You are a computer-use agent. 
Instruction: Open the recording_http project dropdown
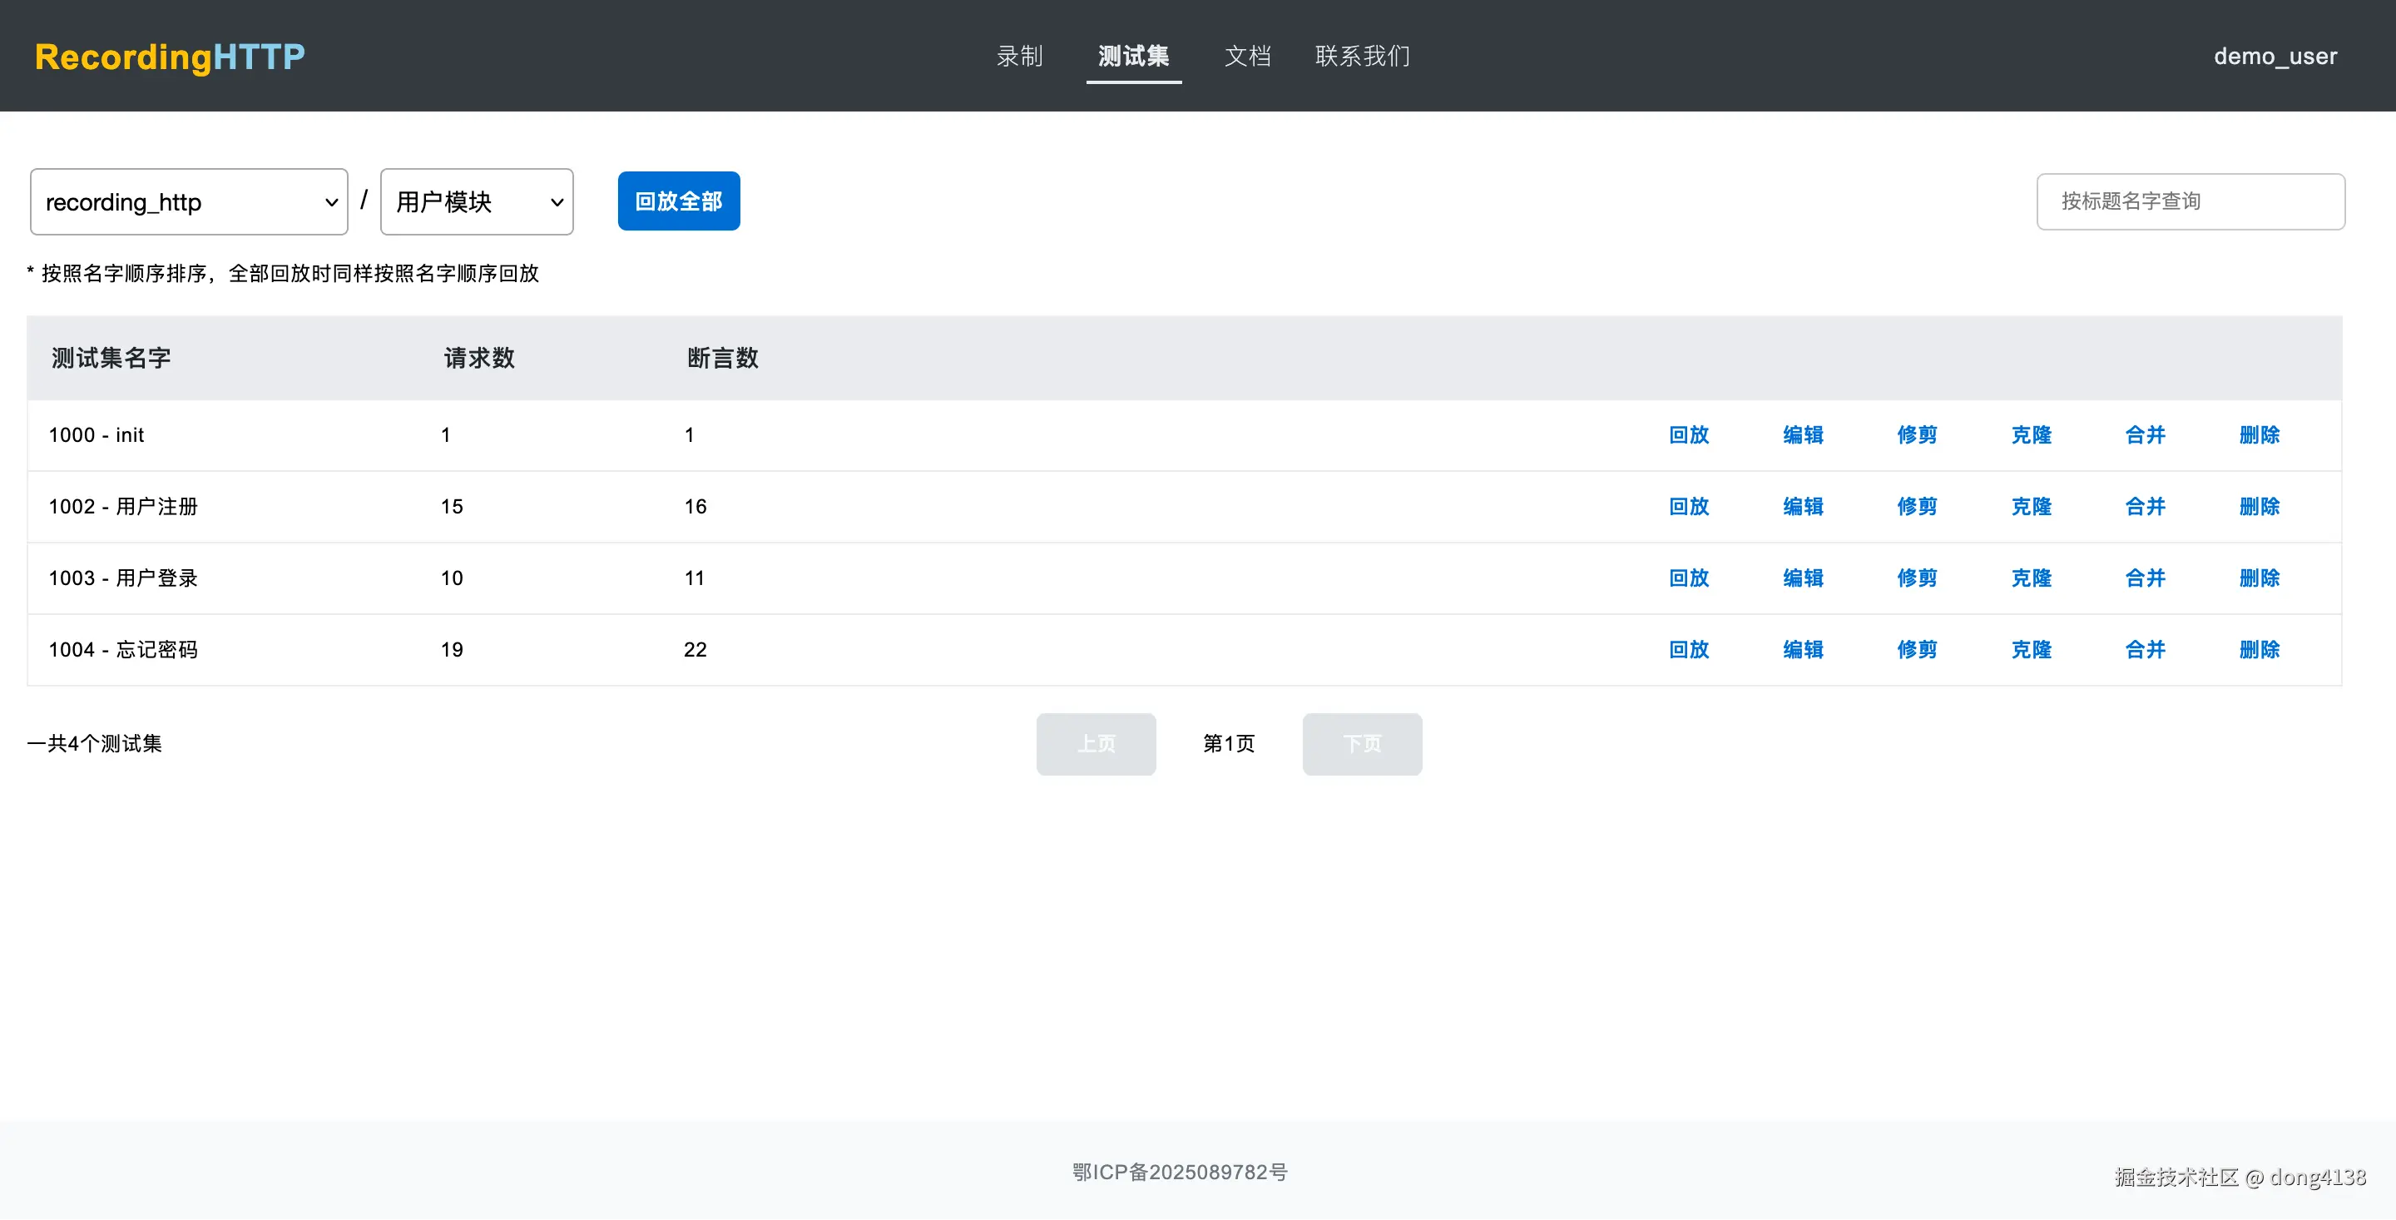[189, 202]
